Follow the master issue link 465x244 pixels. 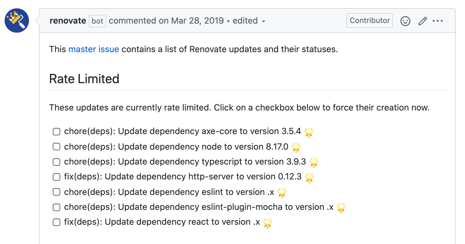tap(94, 49)
